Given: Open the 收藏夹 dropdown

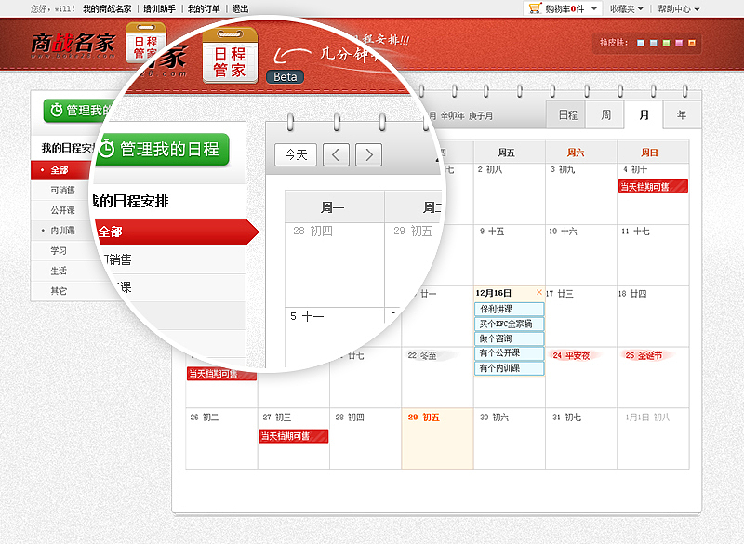Looking at the screenshot, I should [x=626, y=8].
